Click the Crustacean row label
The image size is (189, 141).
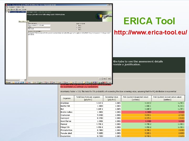point(65,115)
